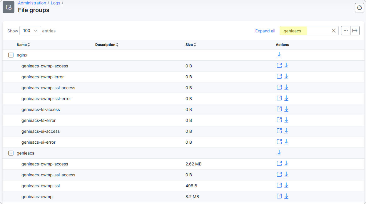
Task: Open the Show entries count dropdown
Action: pyautogui.click(x=30, y=31)
